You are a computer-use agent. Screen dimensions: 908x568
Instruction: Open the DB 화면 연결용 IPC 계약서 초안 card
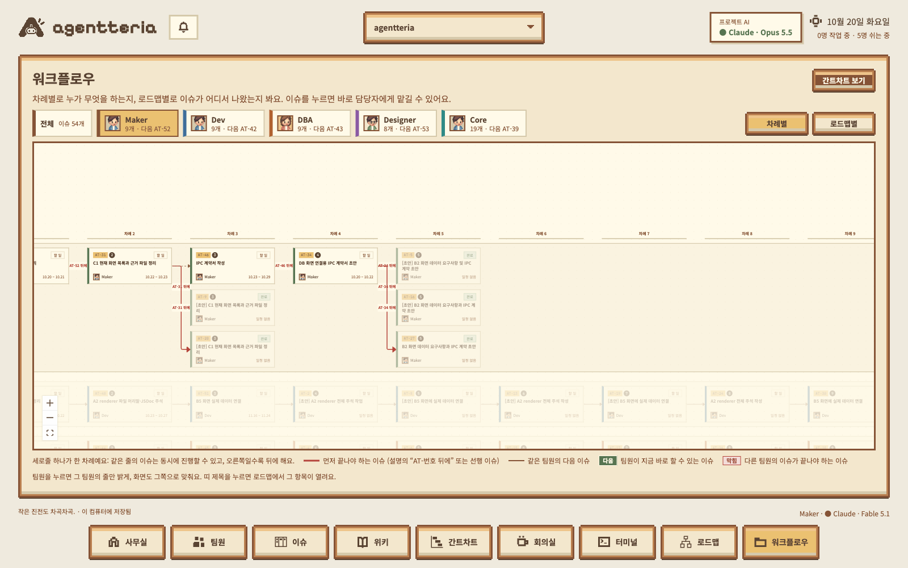(336, 266)
